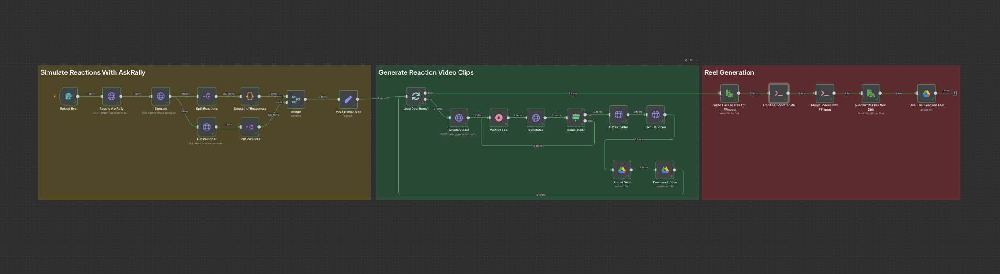Select the Write Files To Disk For FFmpeg node
1000x274 pixels.
pos(730,93)
